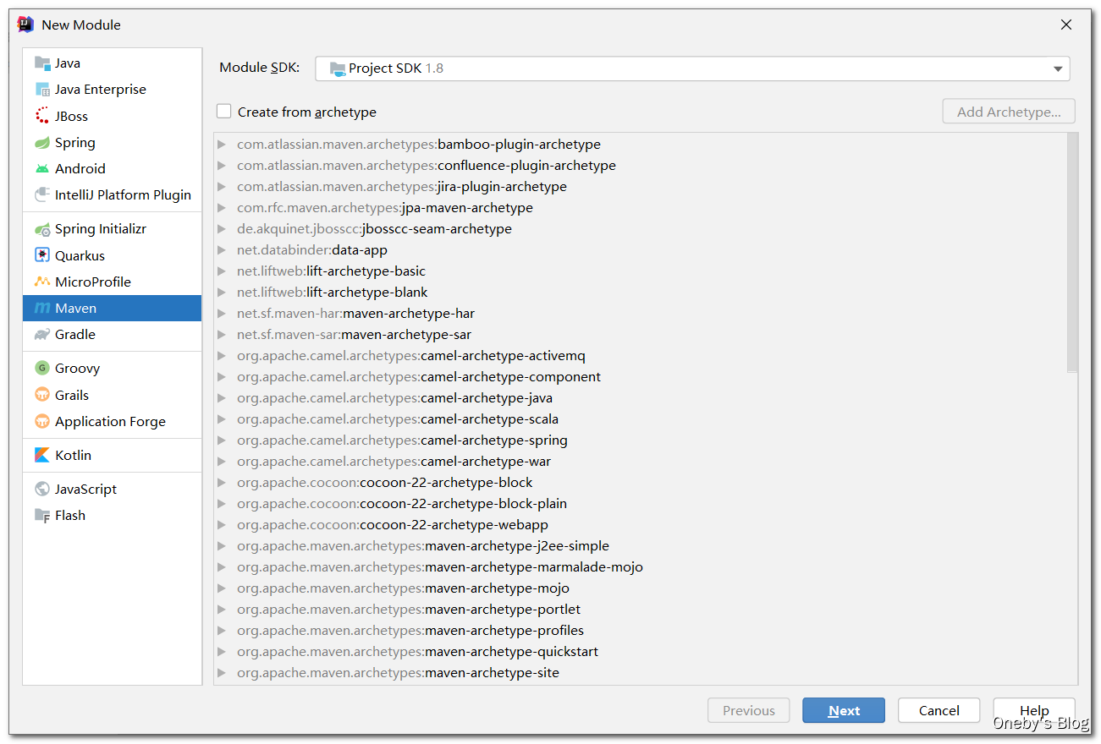This screenshot has height=744, width=1101.
Task: Select Kotlin module type label
Action: click(x=73, y=455)
